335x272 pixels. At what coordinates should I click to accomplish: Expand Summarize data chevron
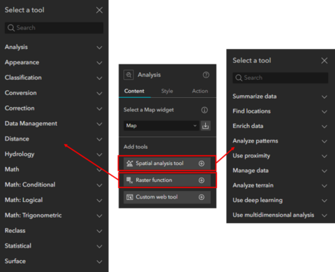[325, 97]
